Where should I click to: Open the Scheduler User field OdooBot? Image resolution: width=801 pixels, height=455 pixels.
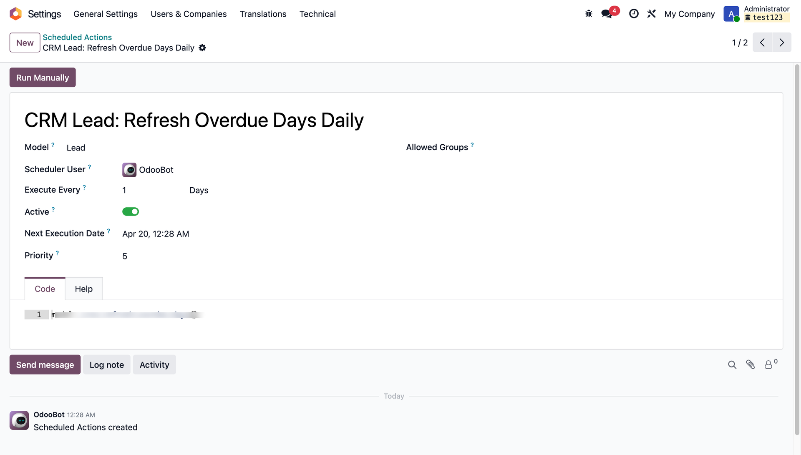coord(156,170)
